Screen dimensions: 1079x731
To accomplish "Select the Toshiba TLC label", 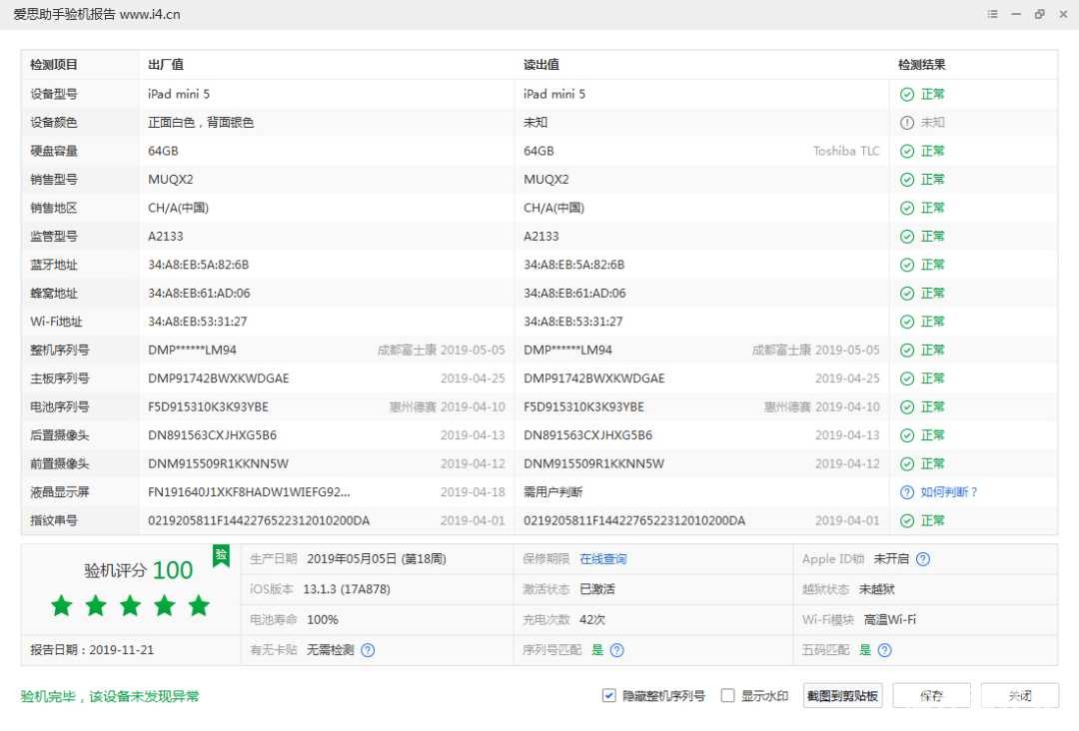I will 846,151.
